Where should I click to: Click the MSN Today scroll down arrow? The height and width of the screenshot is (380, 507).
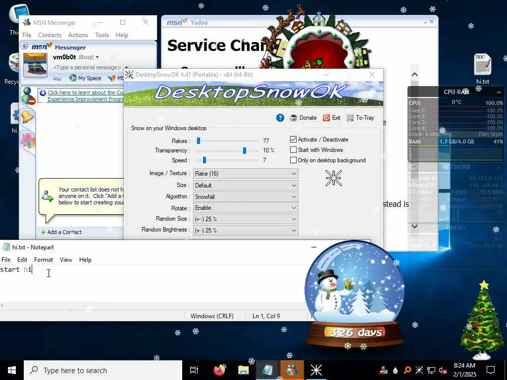point(414,226)
